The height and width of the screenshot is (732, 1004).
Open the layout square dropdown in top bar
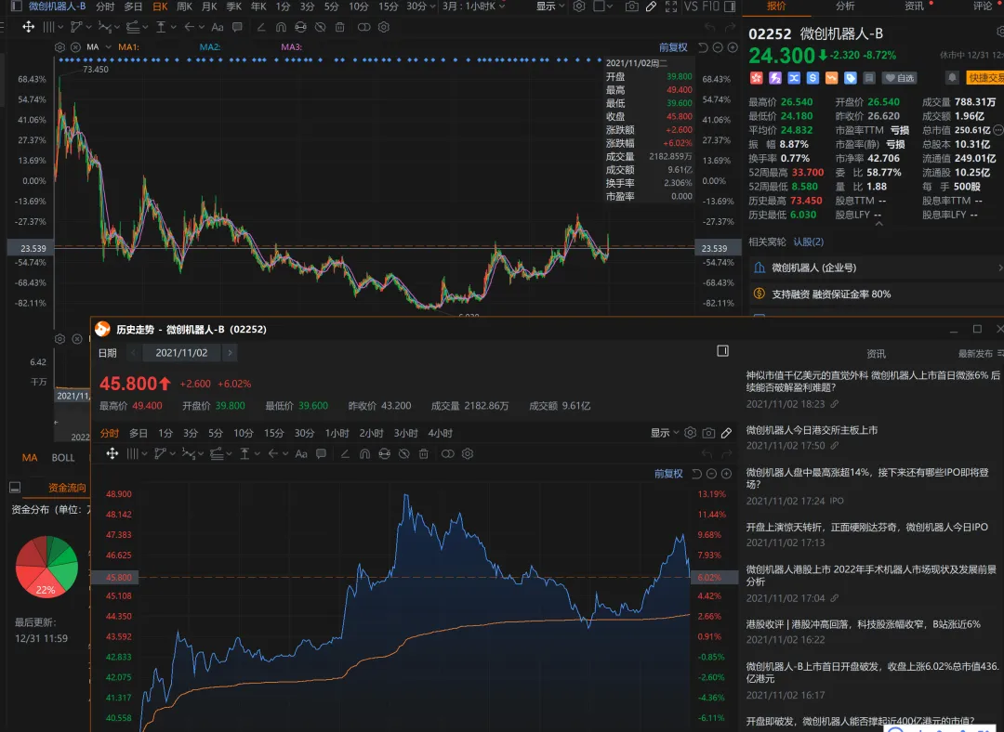click(x=602, y=7)
